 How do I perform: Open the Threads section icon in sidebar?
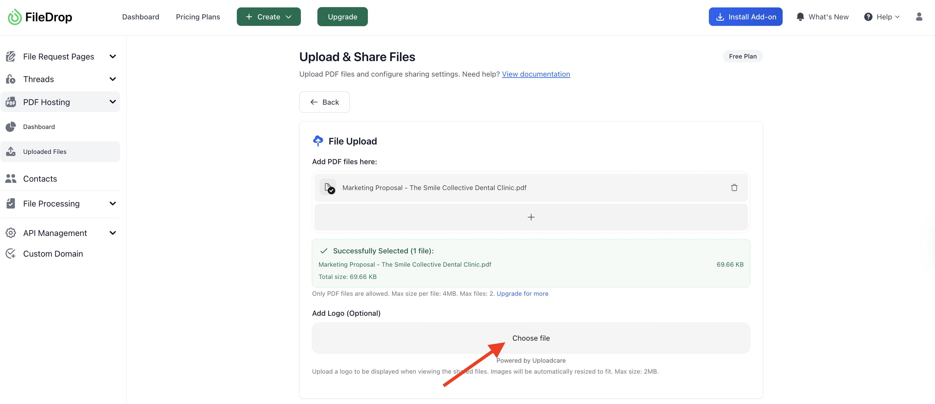(11, 79)
